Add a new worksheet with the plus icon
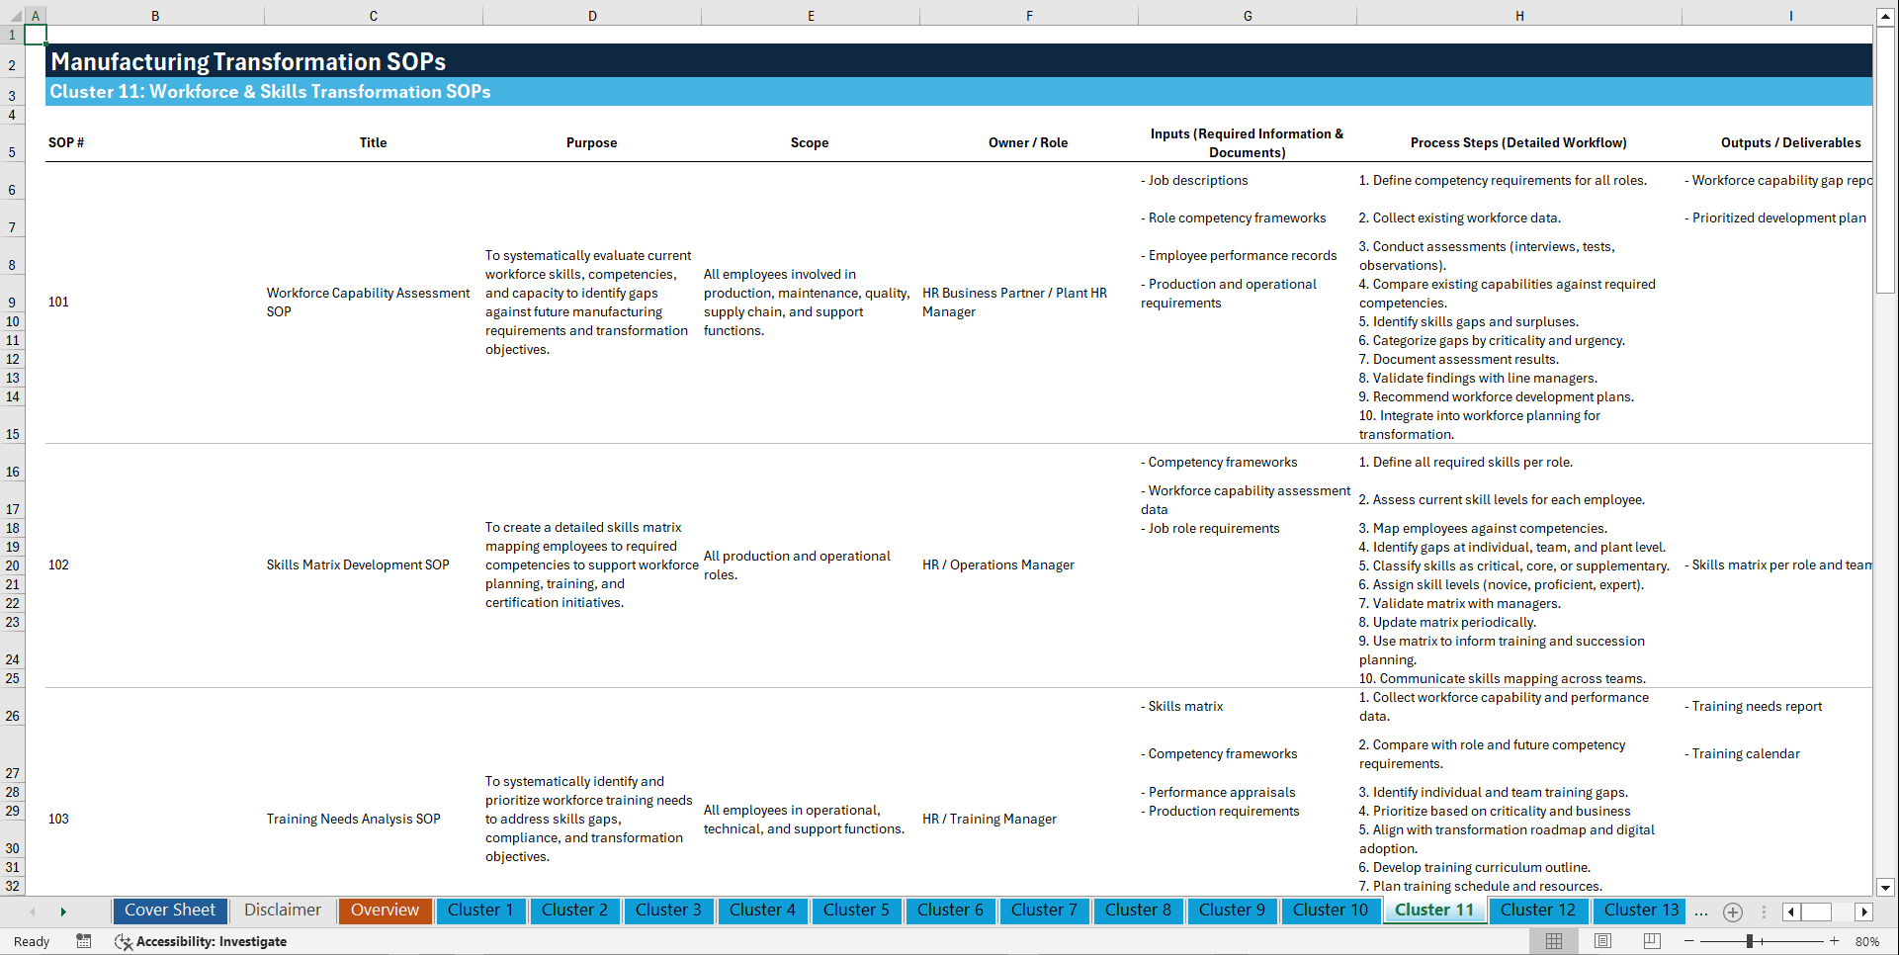 pos(1732,912)
